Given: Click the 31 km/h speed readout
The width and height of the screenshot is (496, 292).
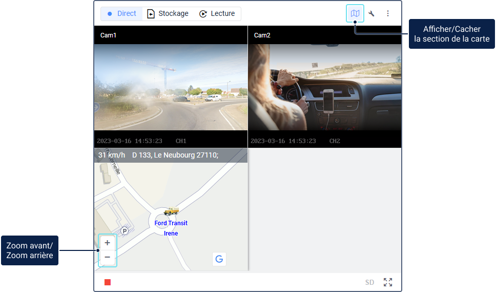Looking at the screenshot, I should (112, 155).
